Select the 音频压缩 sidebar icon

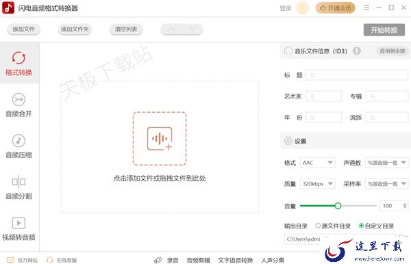[18, 141]
